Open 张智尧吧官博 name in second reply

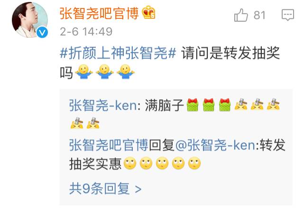(x=109, y=145)
